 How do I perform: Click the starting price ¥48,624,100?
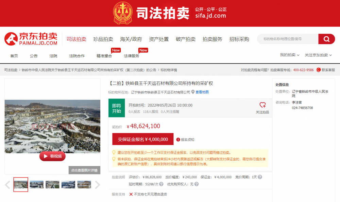143,126
